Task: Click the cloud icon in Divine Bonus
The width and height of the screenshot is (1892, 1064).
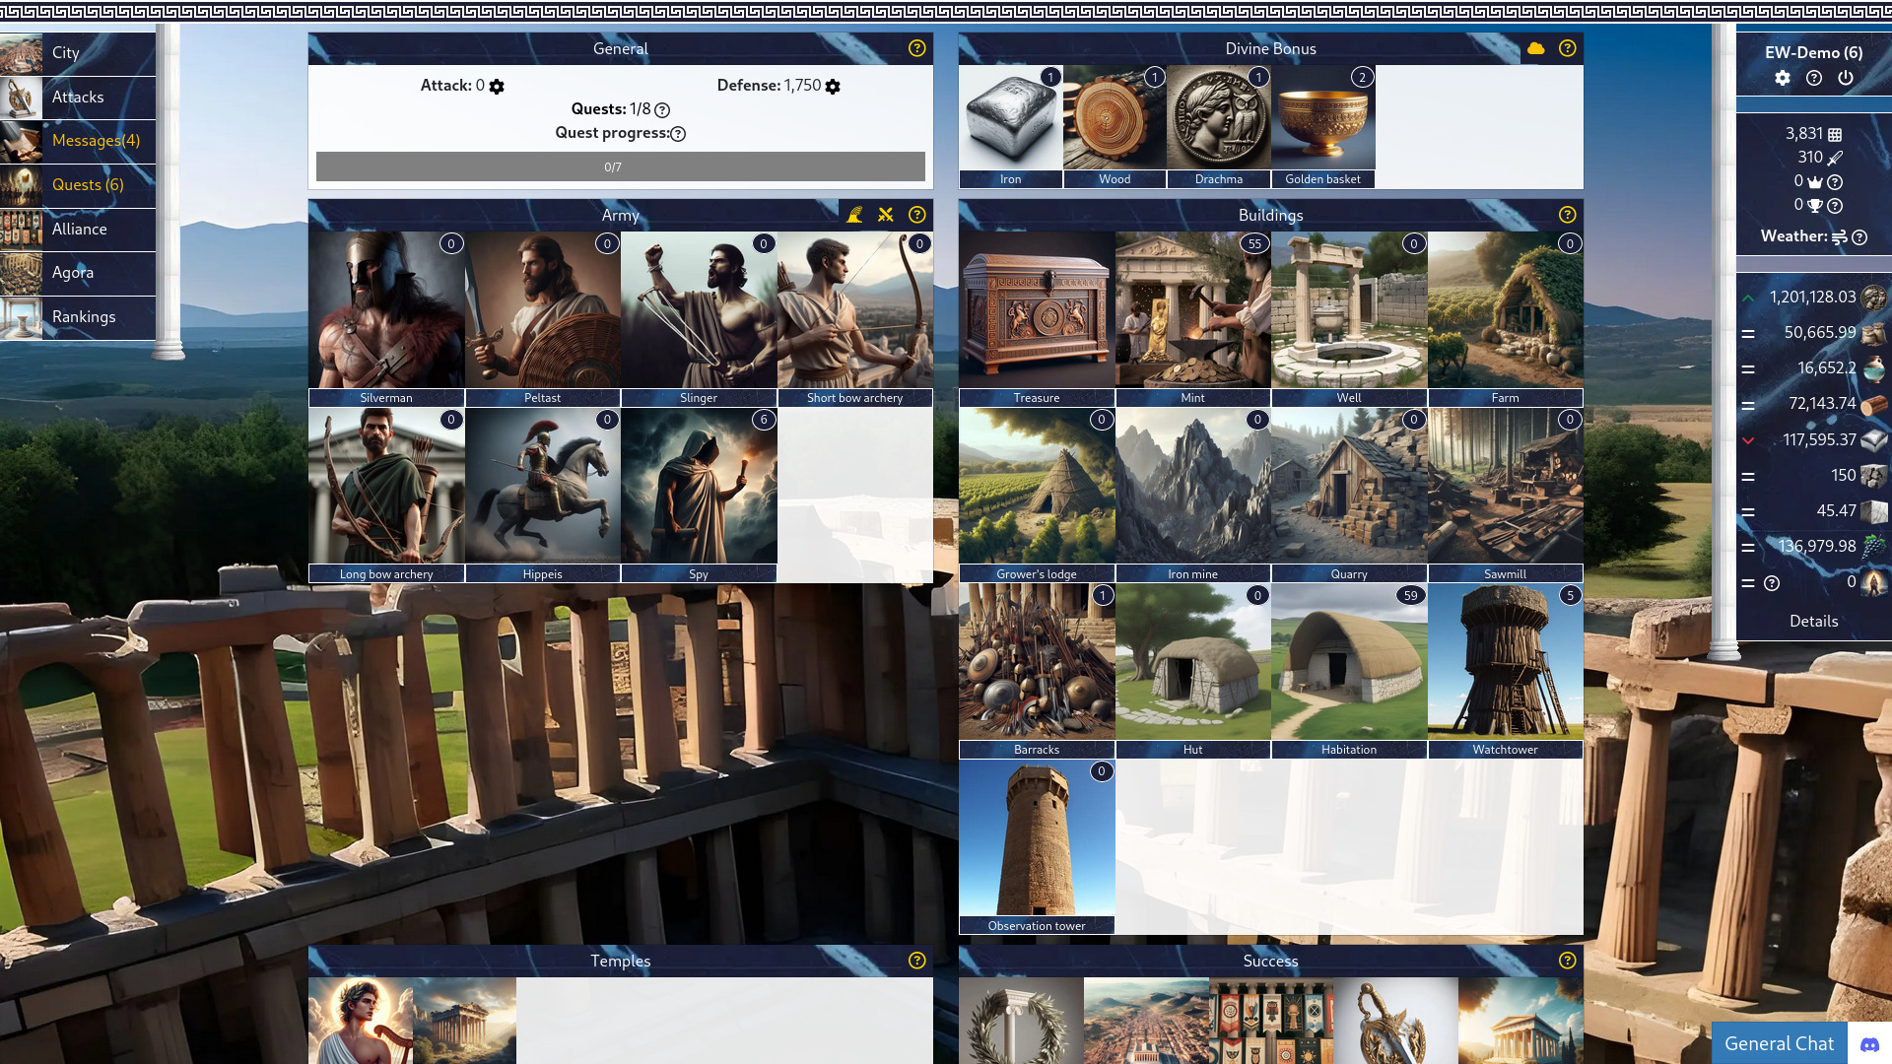Action: 1535,48
